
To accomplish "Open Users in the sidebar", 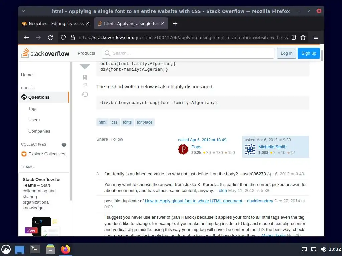I will coord(34,120).
